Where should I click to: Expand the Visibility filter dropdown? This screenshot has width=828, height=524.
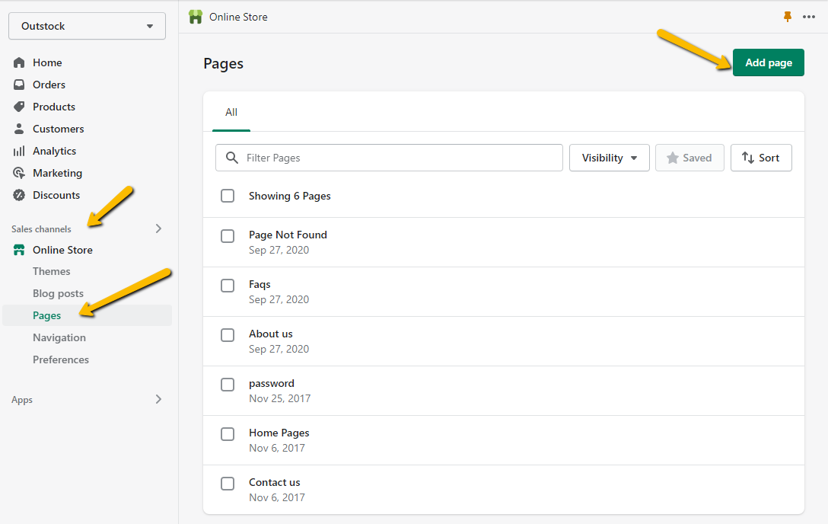(609, 158)
